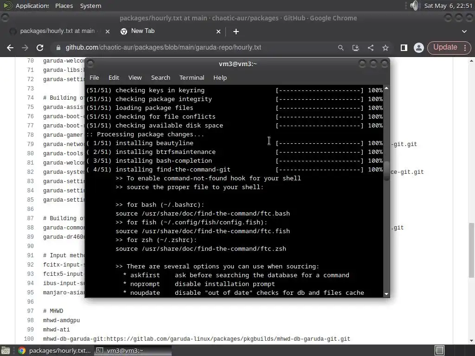Click the browser page scrollbar thumb
Screen dimensions: 475x356
coord(471,250)
